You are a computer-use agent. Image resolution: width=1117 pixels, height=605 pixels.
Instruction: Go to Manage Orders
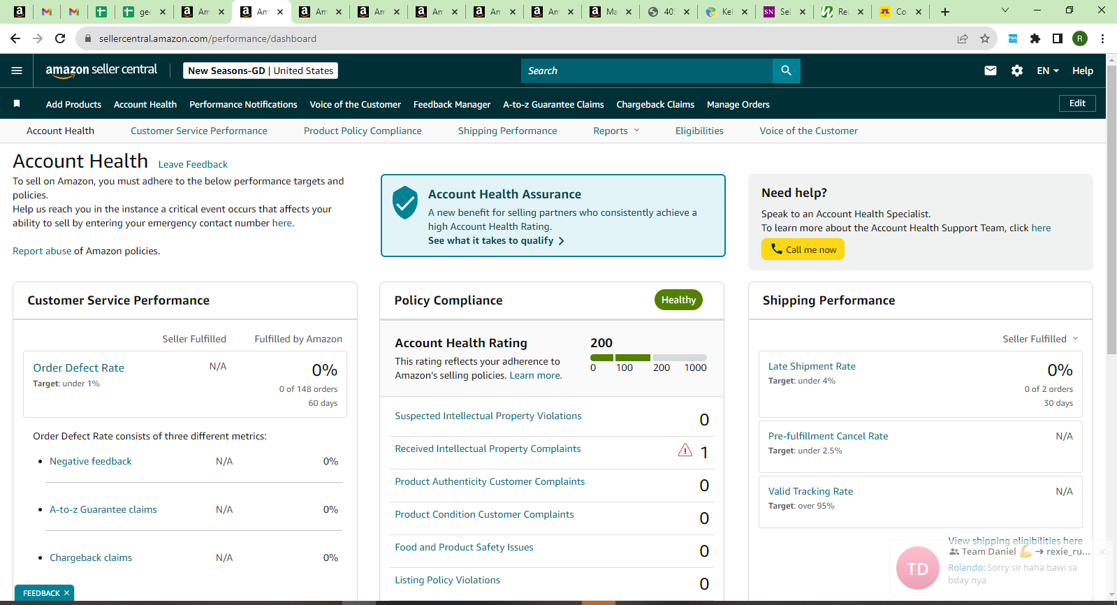(738, 104)
